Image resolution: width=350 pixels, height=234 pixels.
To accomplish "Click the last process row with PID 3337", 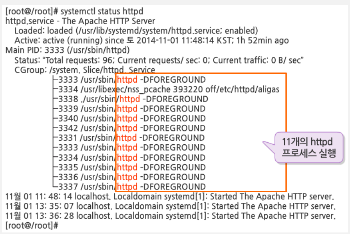I will click(x=129, y=186).
